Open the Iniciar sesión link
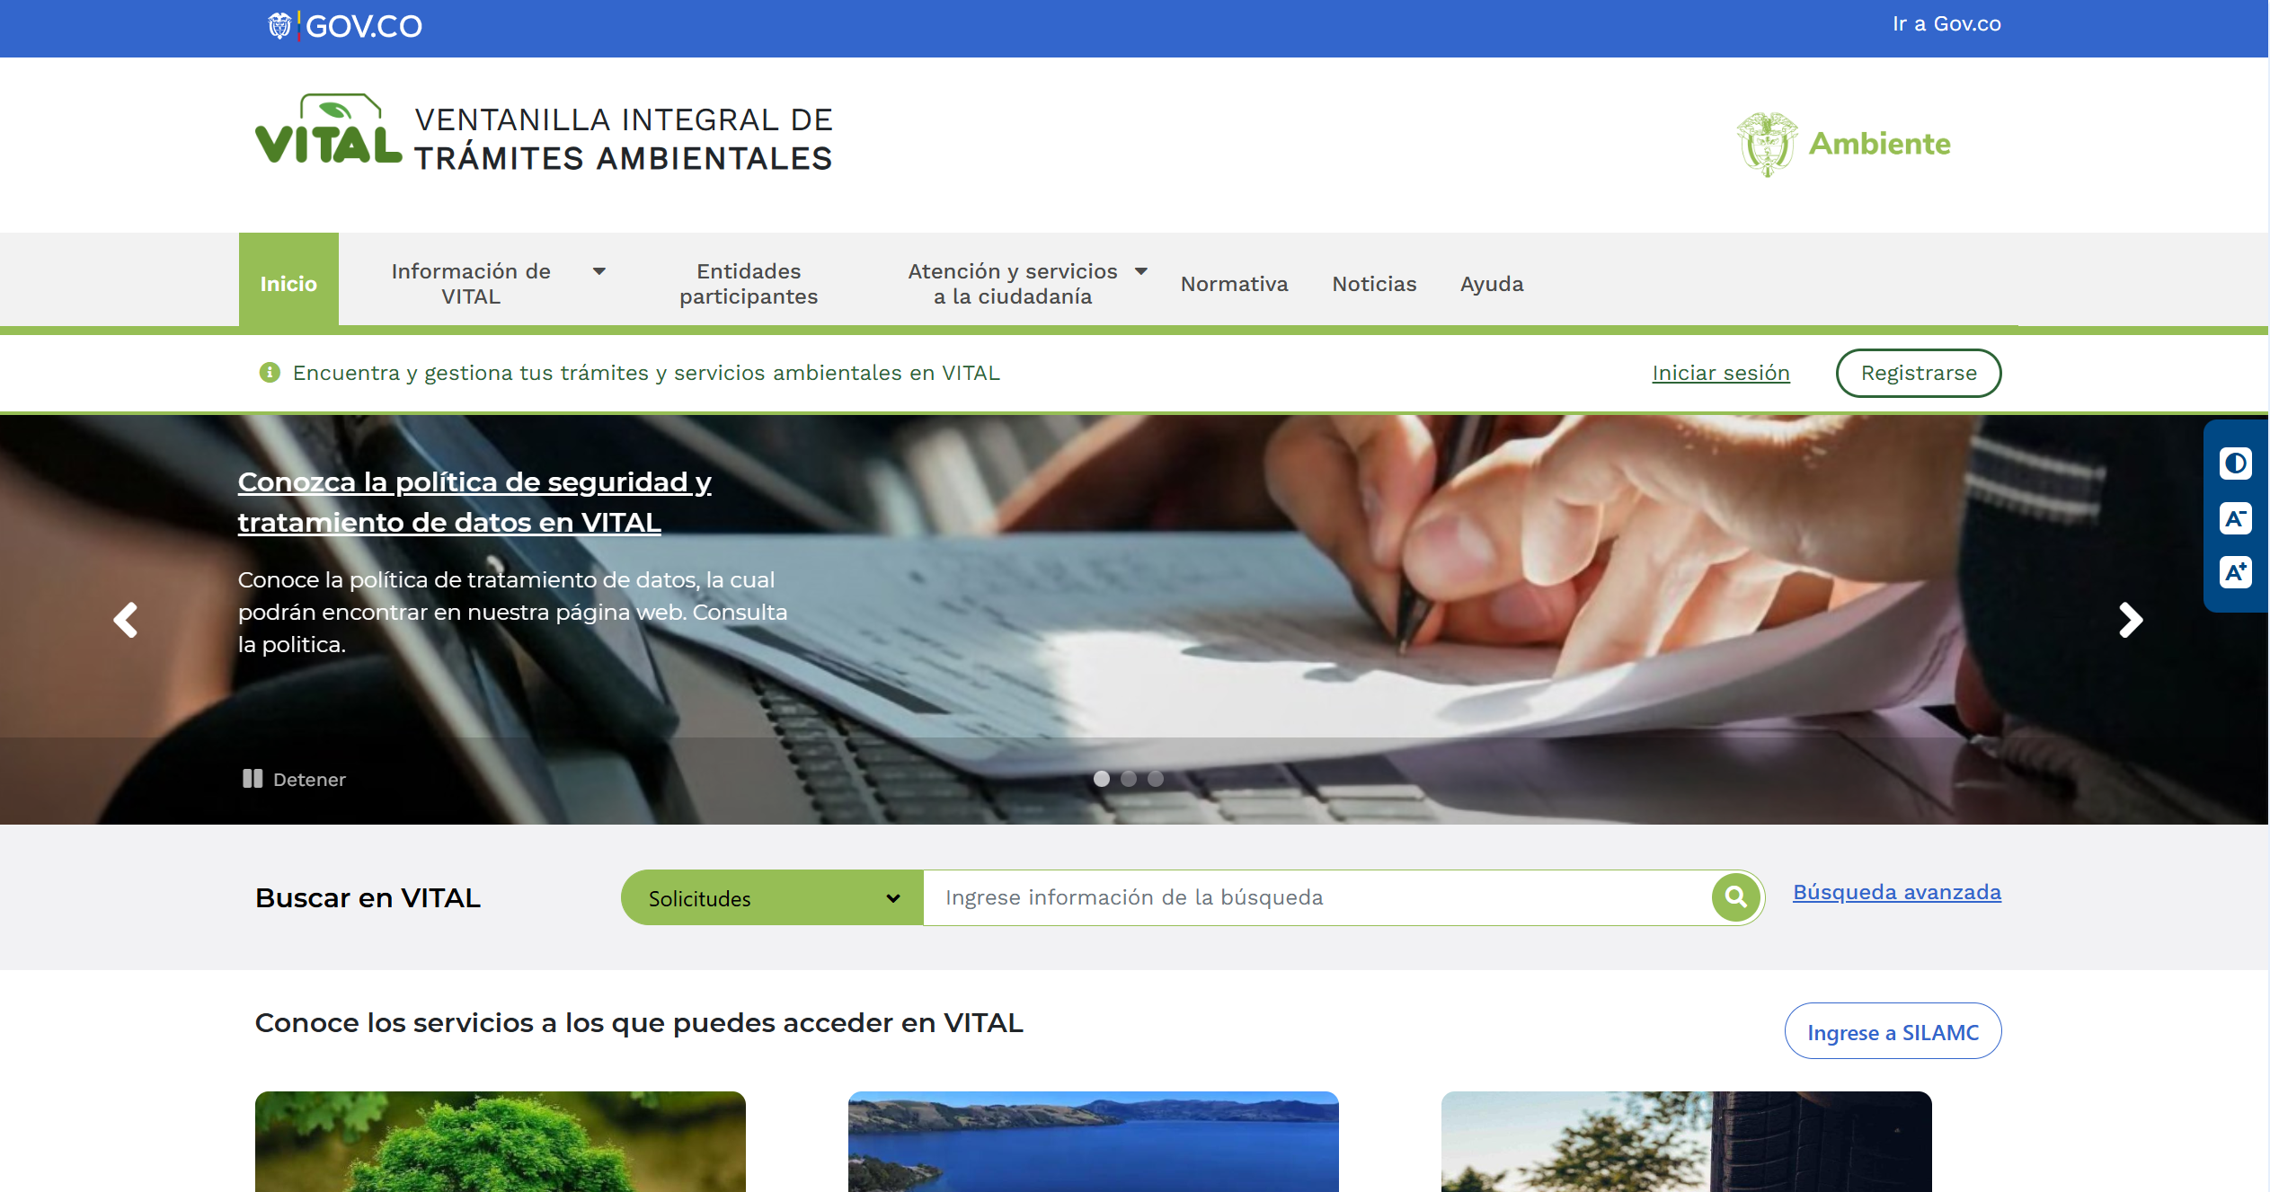The height and width of the screenshot is (1192, 2270). [1720, 373]
